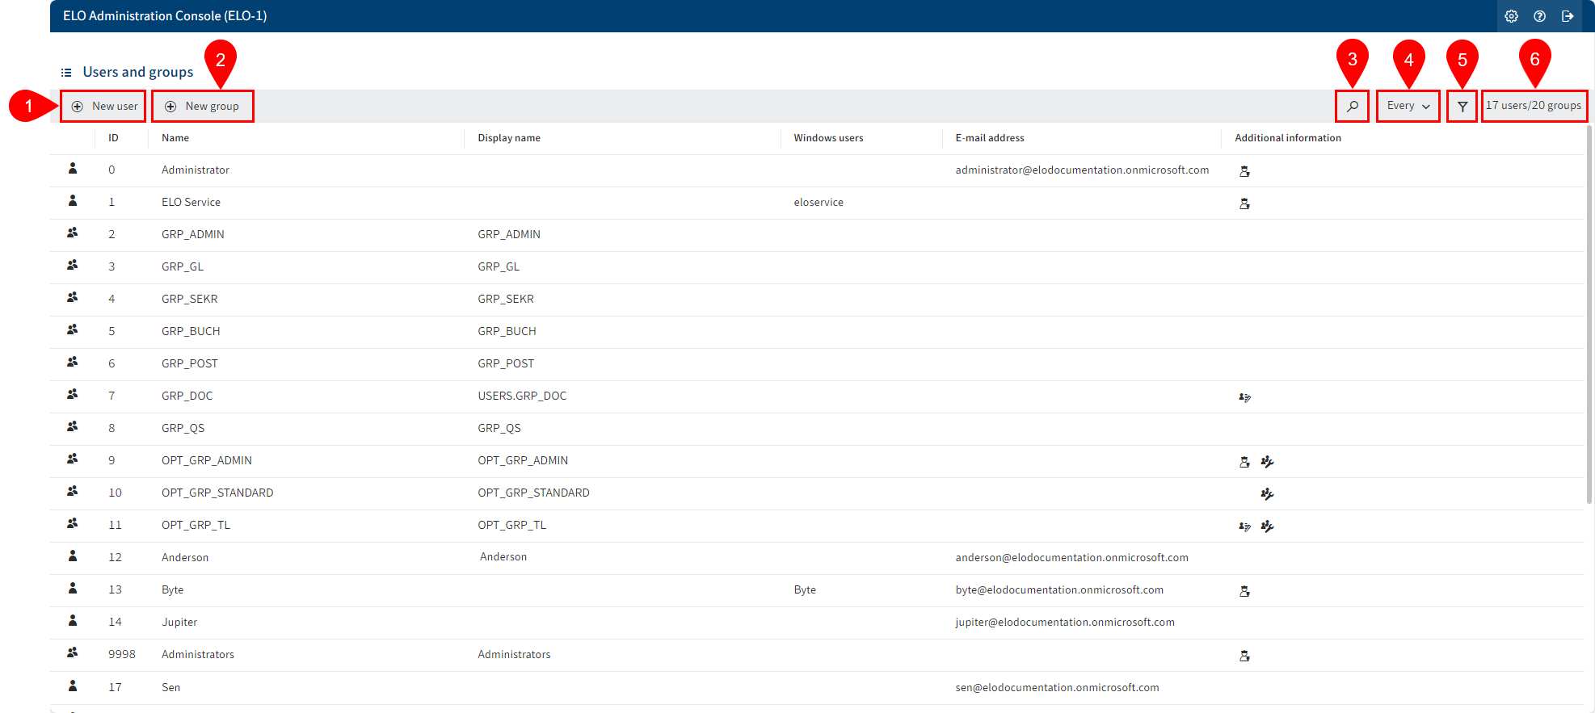Screen dimensions: 1595x713
Task: Click the info icon in Byte row
Action: point(1244,591)
